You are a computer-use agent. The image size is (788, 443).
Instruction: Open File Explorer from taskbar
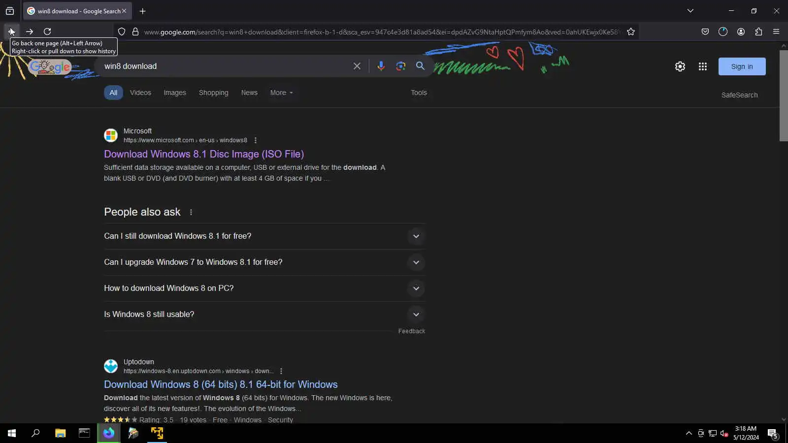pyautogui.click(x=60, y=433)
